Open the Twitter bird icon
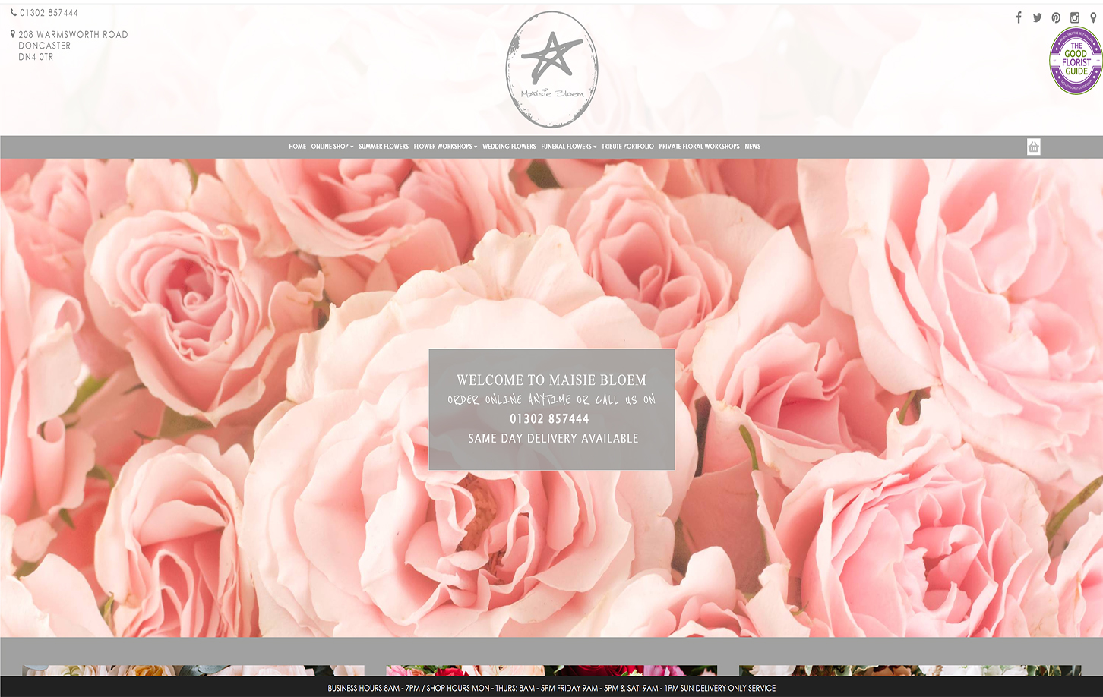Image resolution: width=1103 pixels, height=697 pixels. tap(1037, 17)
